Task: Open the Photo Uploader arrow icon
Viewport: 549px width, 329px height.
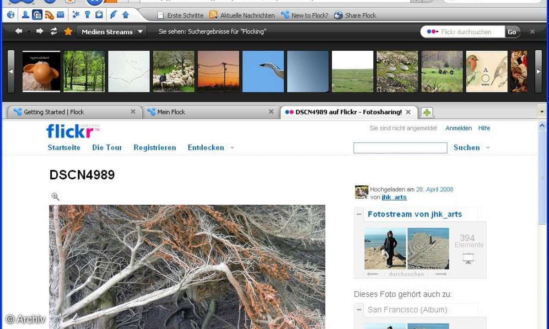Action: coord(125,15)
